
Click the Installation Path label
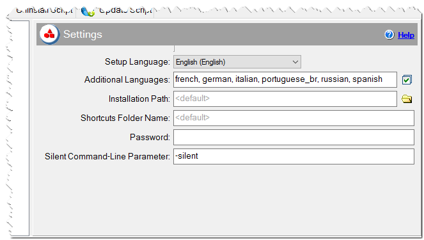139,99
